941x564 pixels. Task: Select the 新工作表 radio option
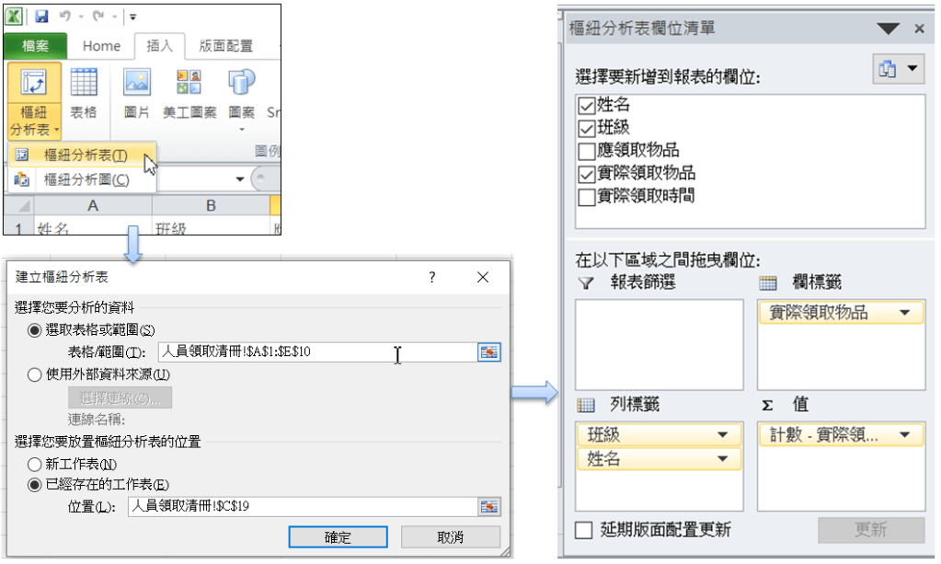(x=35, y=465)
